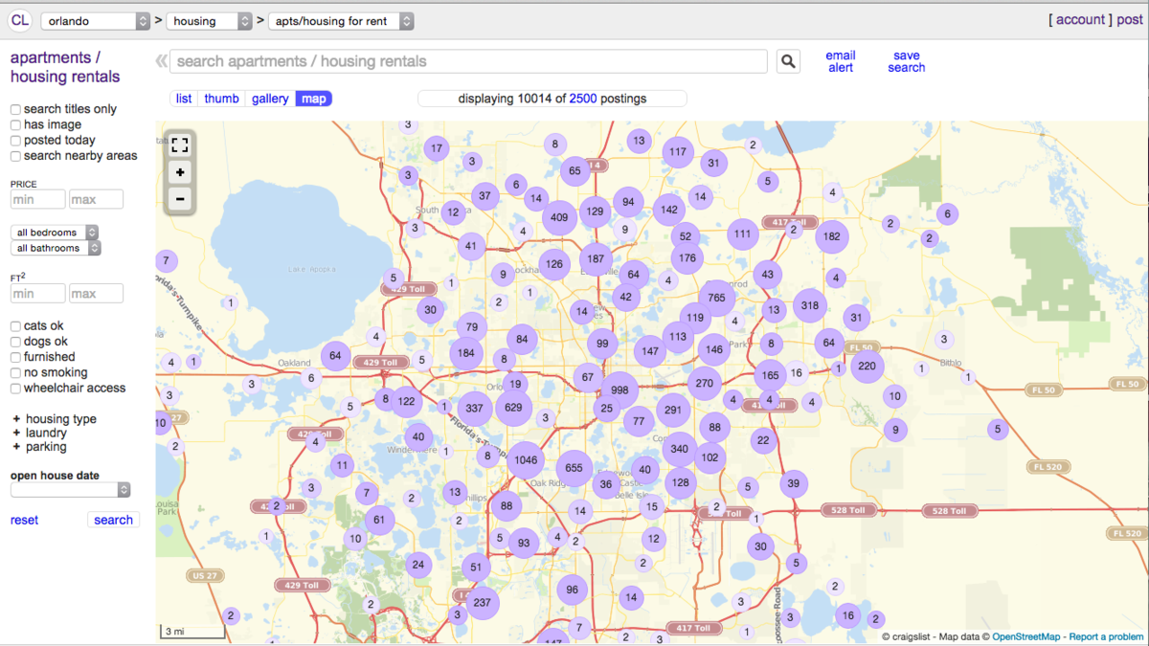Viewport: 1149px width, 646px height.
Task: Open the 629 postings map cluster
Action: [513, 408]
